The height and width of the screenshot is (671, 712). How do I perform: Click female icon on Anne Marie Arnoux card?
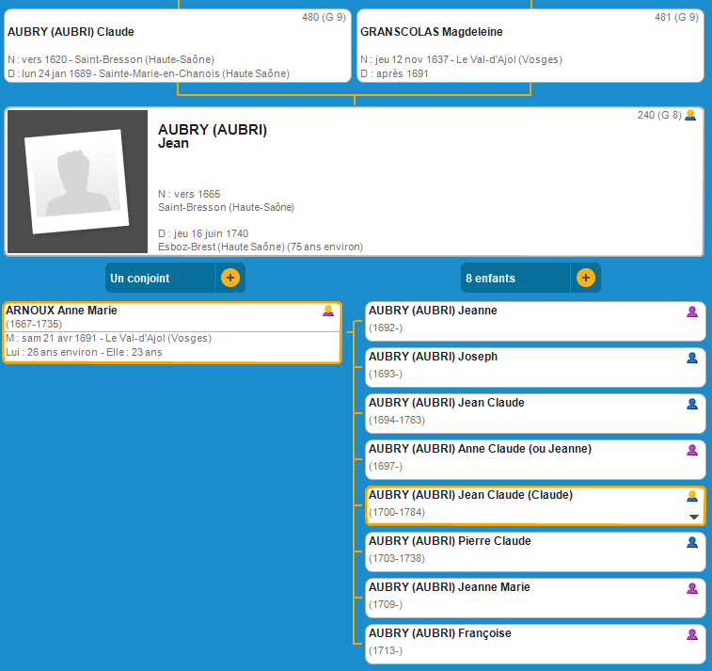coord(328,311)
